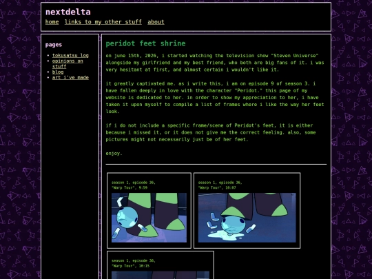Click the 'pages' sidebar heading

(x=54, y=45)
